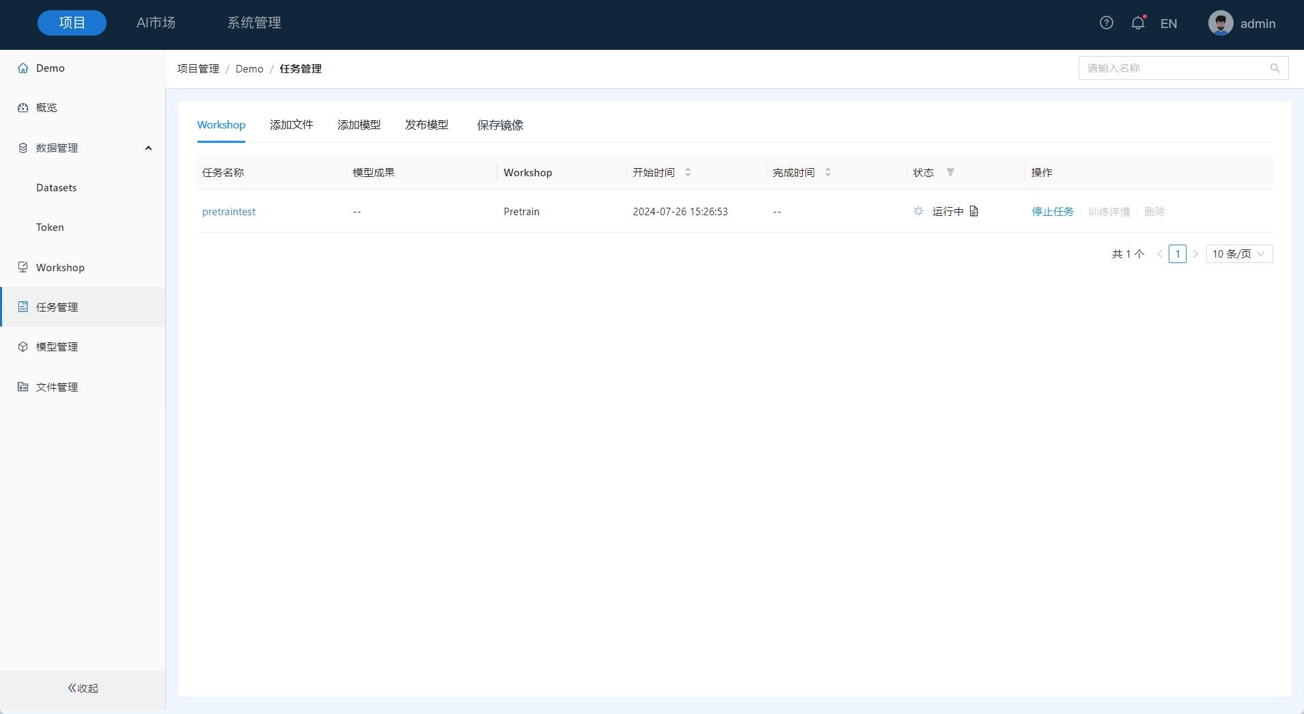Click 停止任务 for the pretraintest task

coord(1052,212)
